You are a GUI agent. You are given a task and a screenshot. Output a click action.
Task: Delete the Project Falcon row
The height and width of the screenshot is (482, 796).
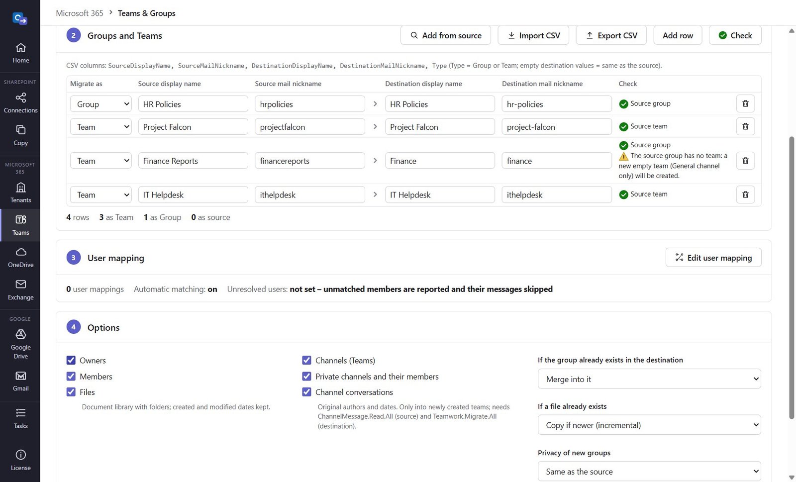point(745,126)
